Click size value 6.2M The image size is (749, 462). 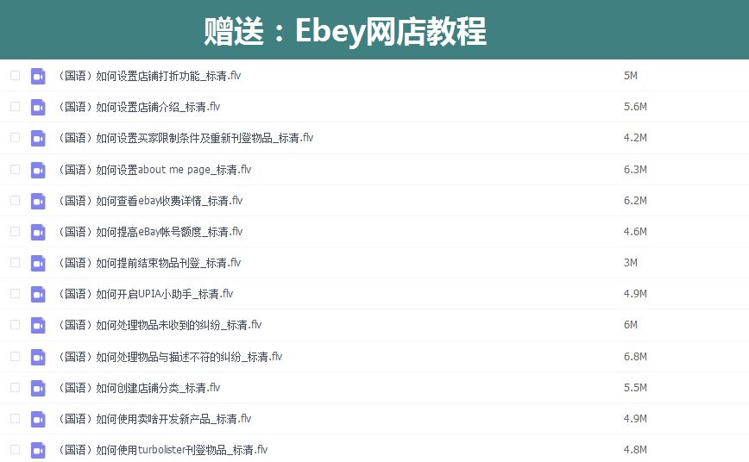635,201
